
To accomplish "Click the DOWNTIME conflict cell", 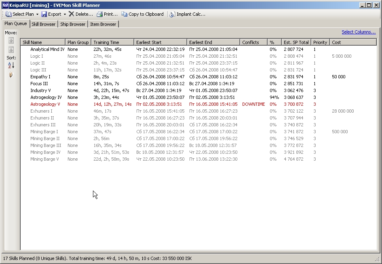I will click(253, 104).
